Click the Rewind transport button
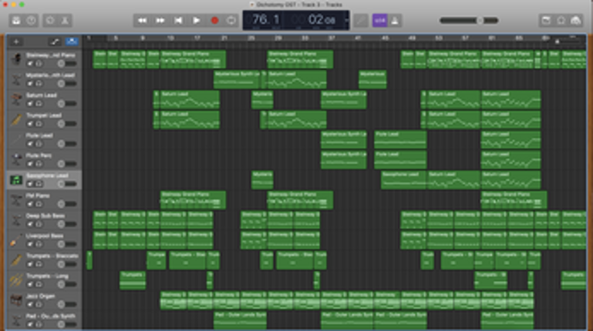593x331 pixels. coord(142,20)
